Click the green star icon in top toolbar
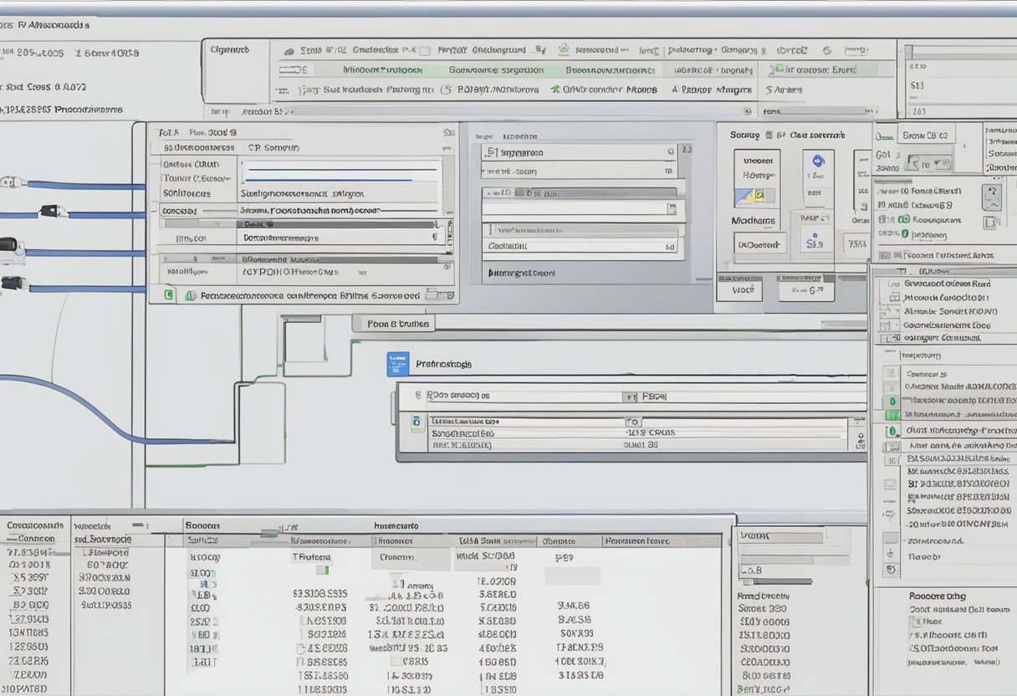 click(554, 89)
